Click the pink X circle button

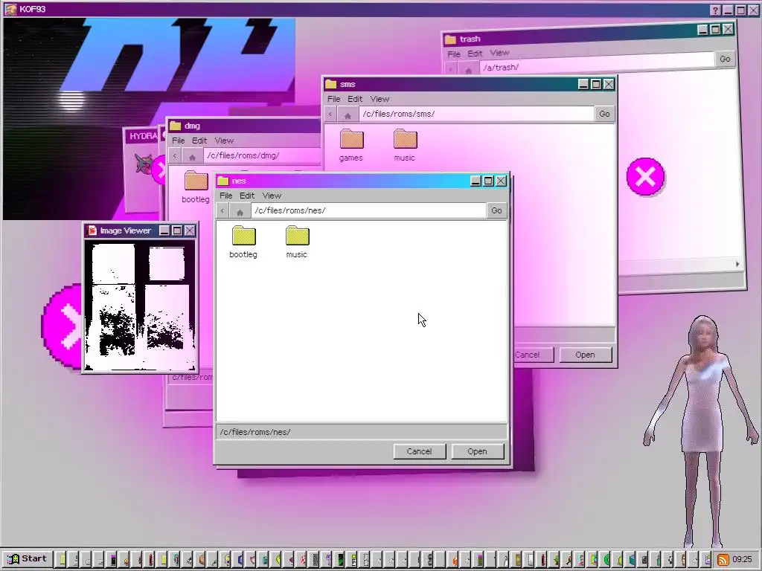pos(645,177)
